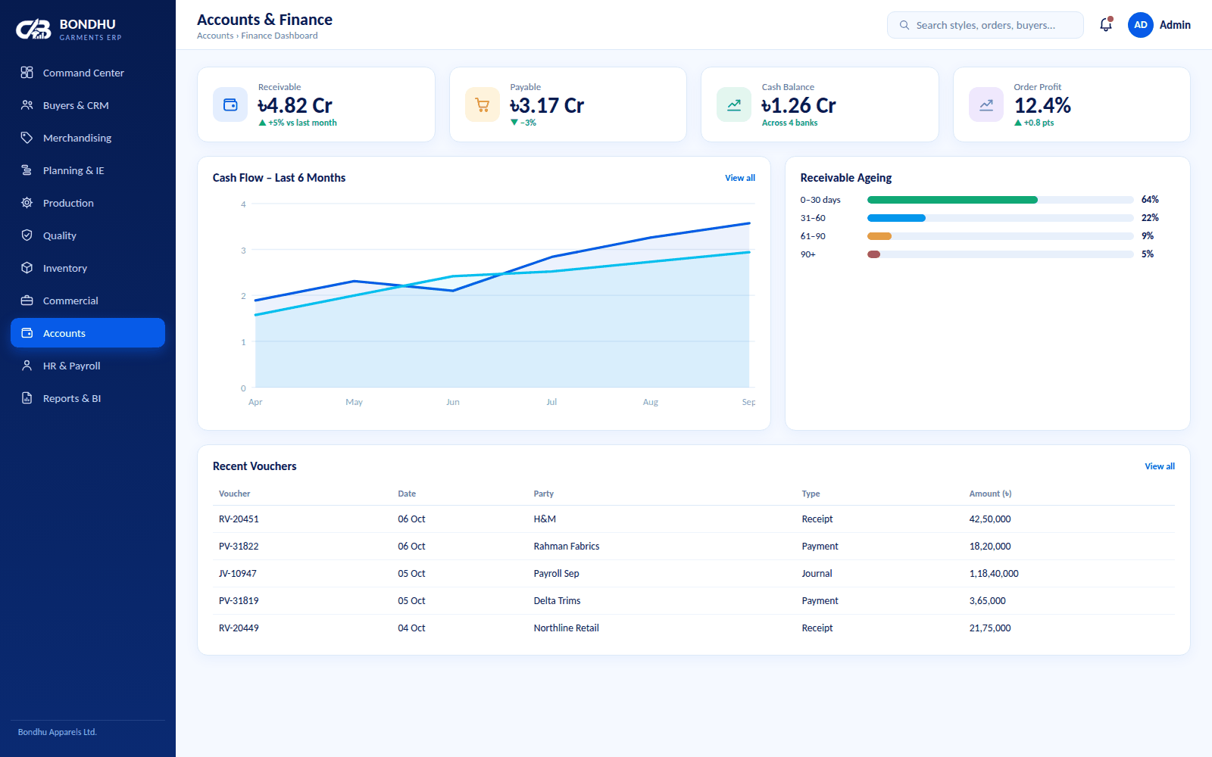Click the HR & Payroll person icon
This screenshot has height=757, width=1212.
(27, 366)
